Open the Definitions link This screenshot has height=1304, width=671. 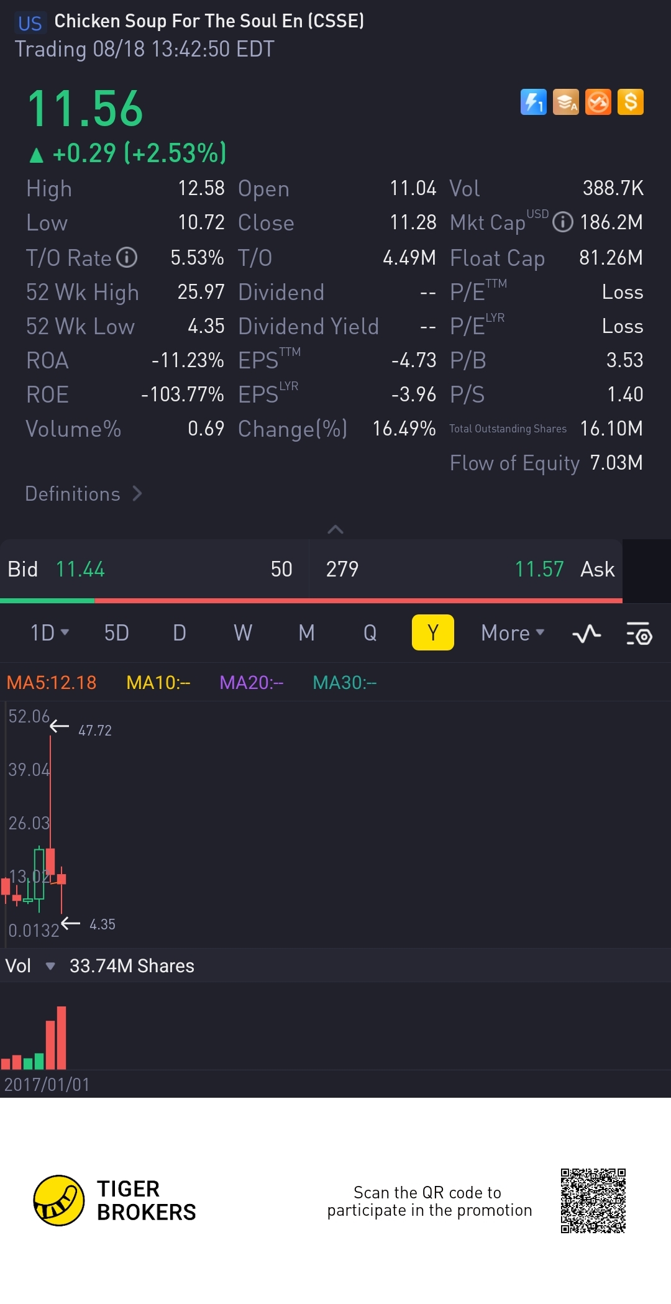(x=84, y=494)
